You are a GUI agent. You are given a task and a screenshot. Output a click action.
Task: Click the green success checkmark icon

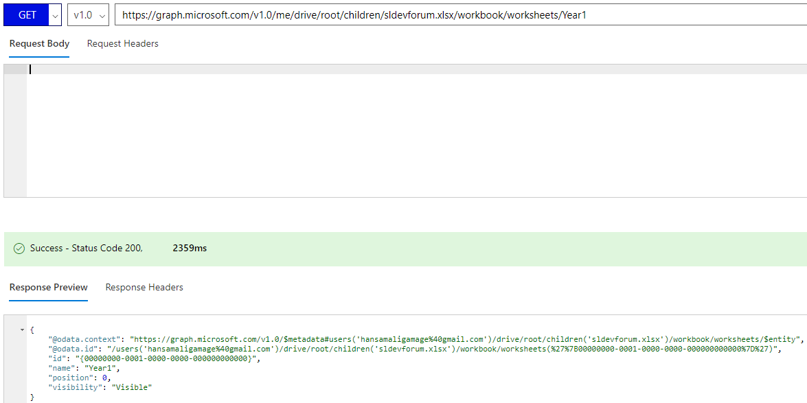[x=19, y=249]
